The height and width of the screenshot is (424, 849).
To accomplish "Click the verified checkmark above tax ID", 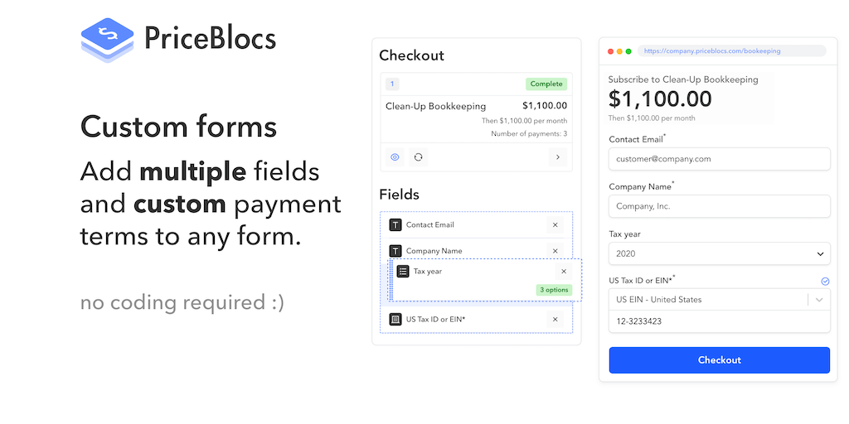I will pos(825,282).
